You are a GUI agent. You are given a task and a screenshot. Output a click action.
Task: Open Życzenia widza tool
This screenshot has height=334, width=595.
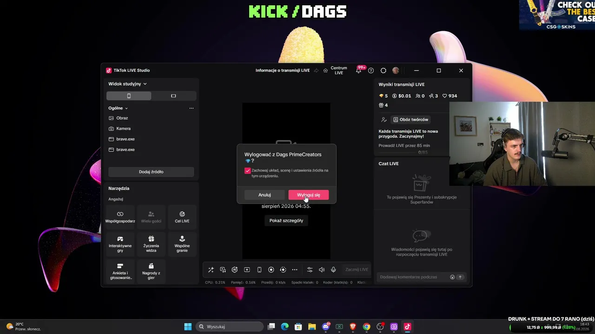coord(151,244)
